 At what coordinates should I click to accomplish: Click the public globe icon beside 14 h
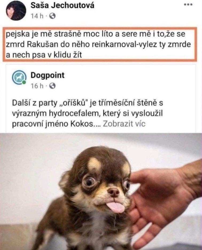coord(52,16)
